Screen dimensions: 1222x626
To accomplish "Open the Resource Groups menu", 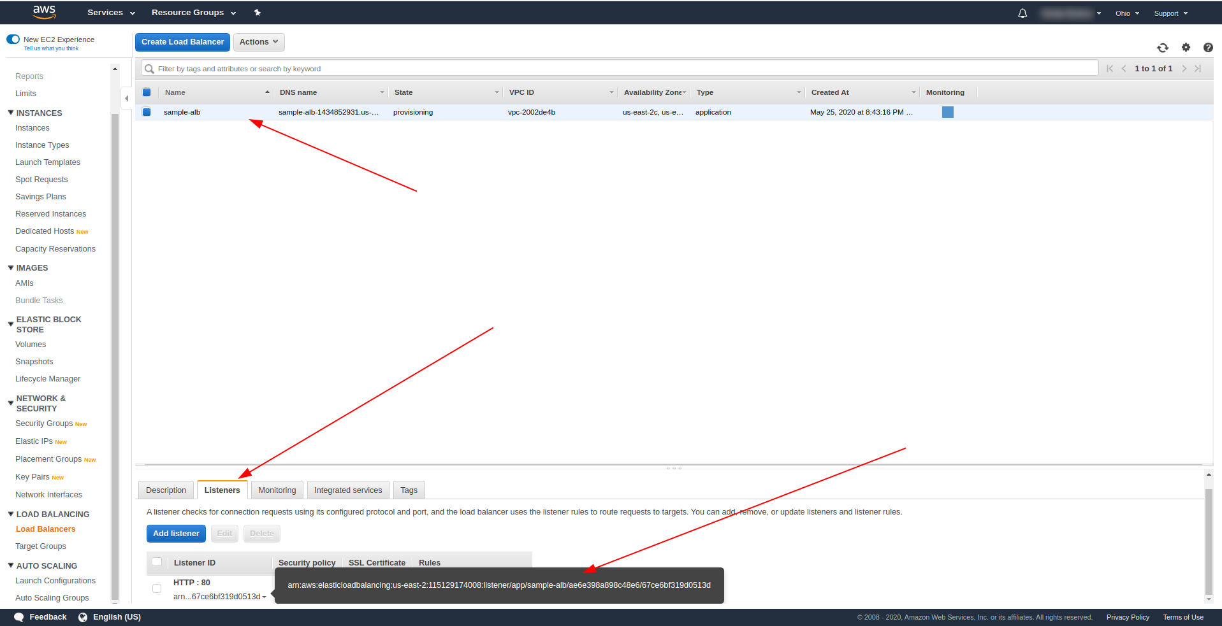I will tap(194, 13).
